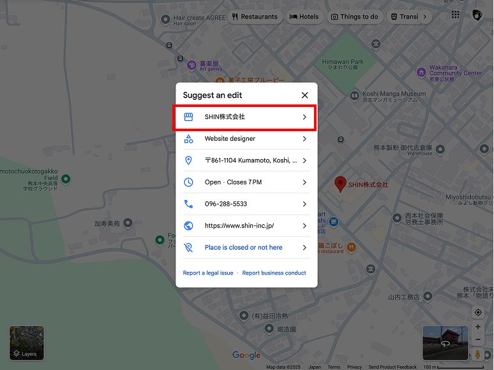Expand the phone number row chevron

pos(304,204)
